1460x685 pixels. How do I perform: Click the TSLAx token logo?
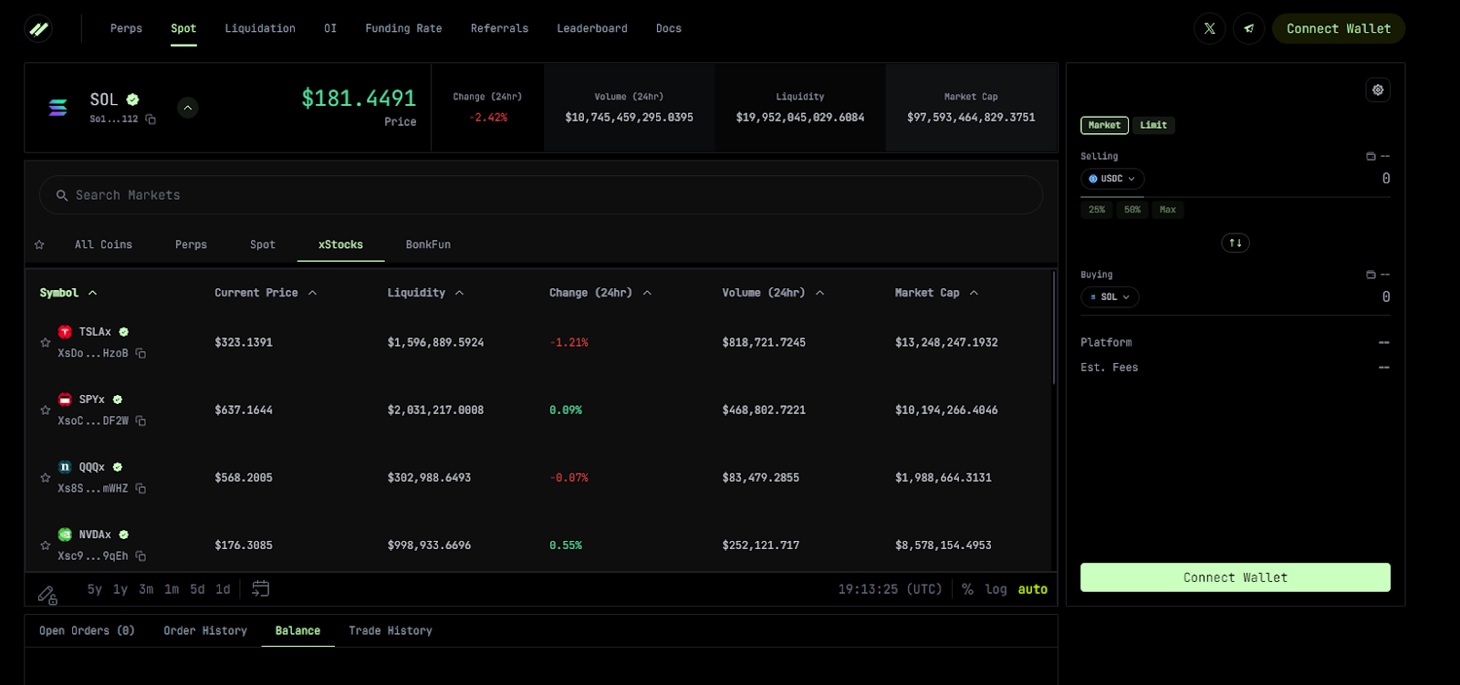point(65,332)
